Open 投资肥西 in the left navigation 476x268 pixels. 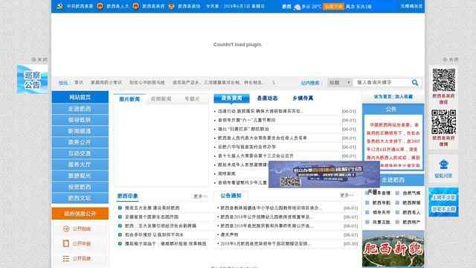coord(80,187)
